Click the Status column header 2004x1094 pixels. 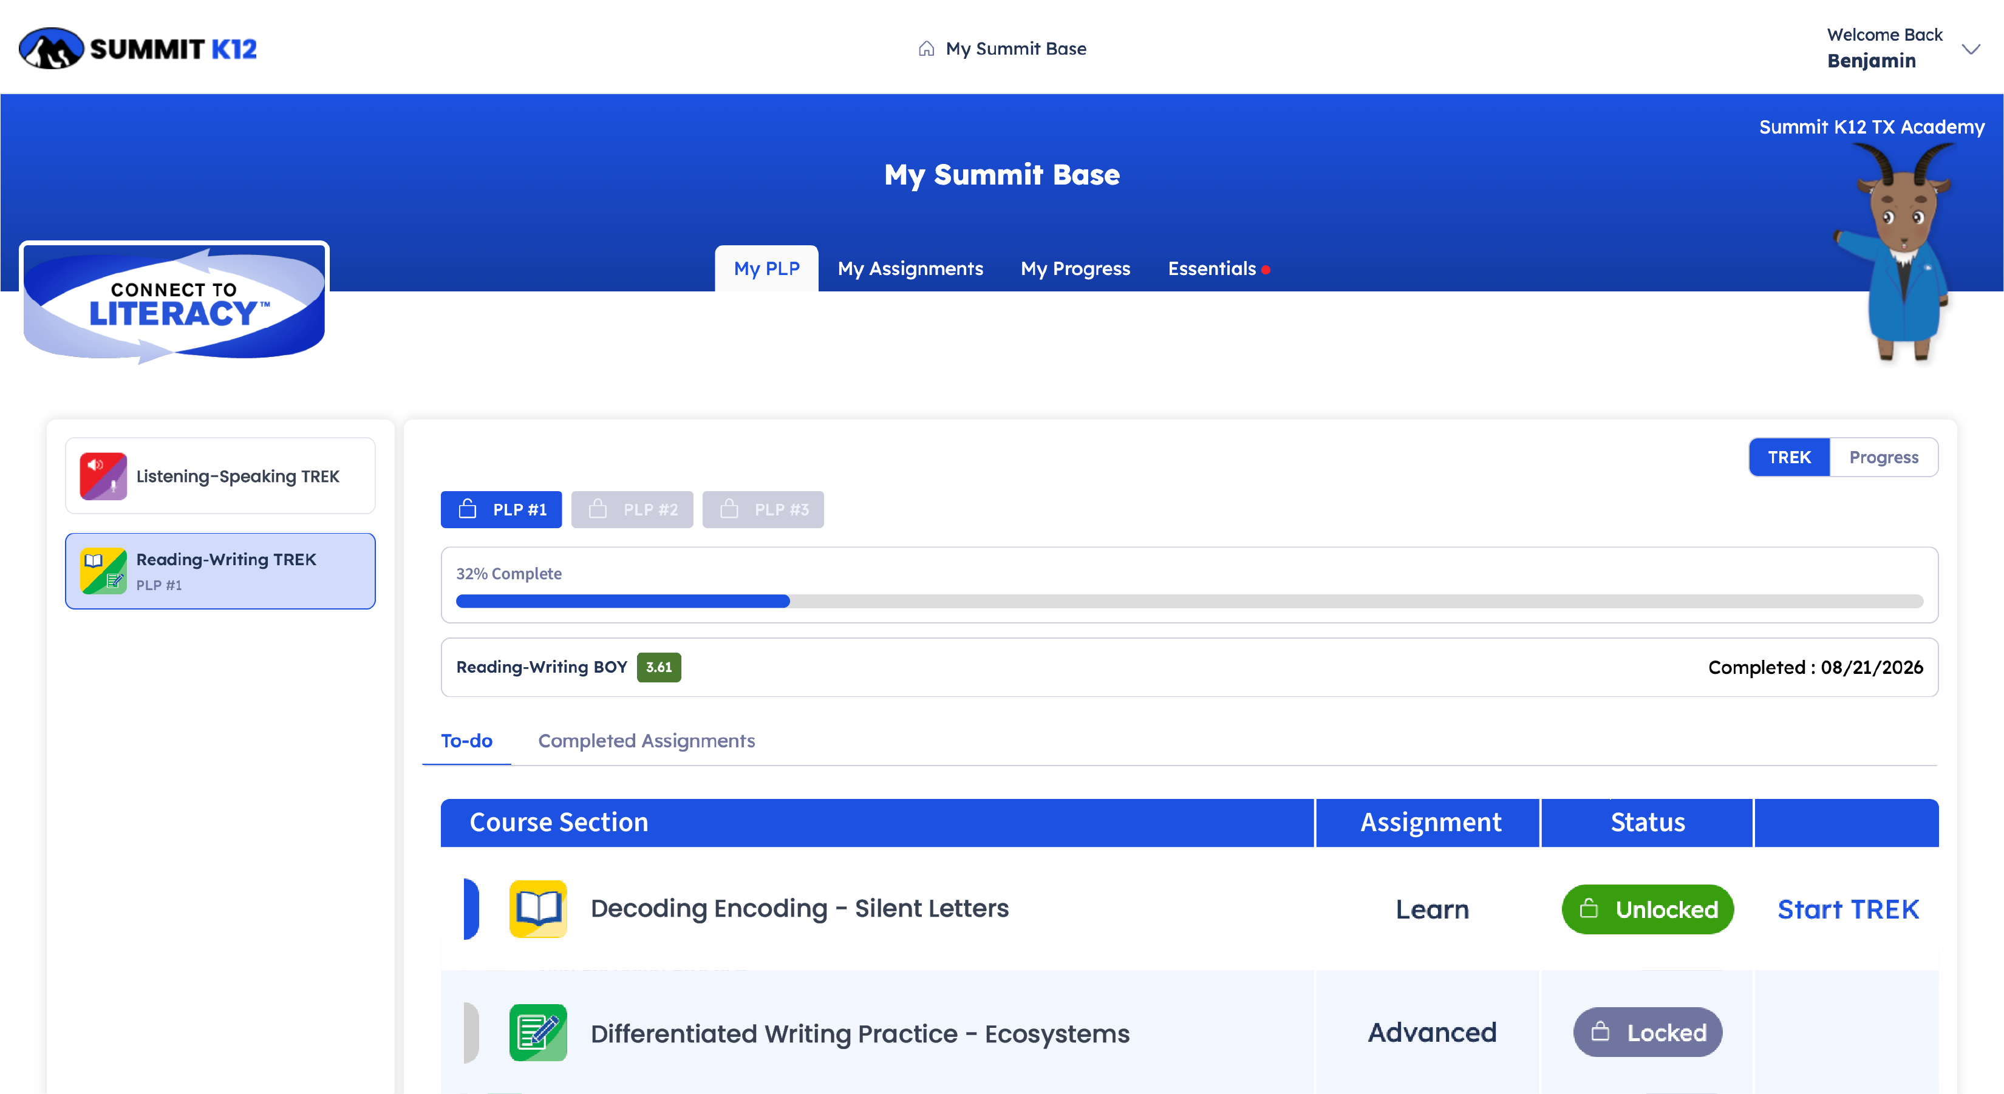(1648, 823)
